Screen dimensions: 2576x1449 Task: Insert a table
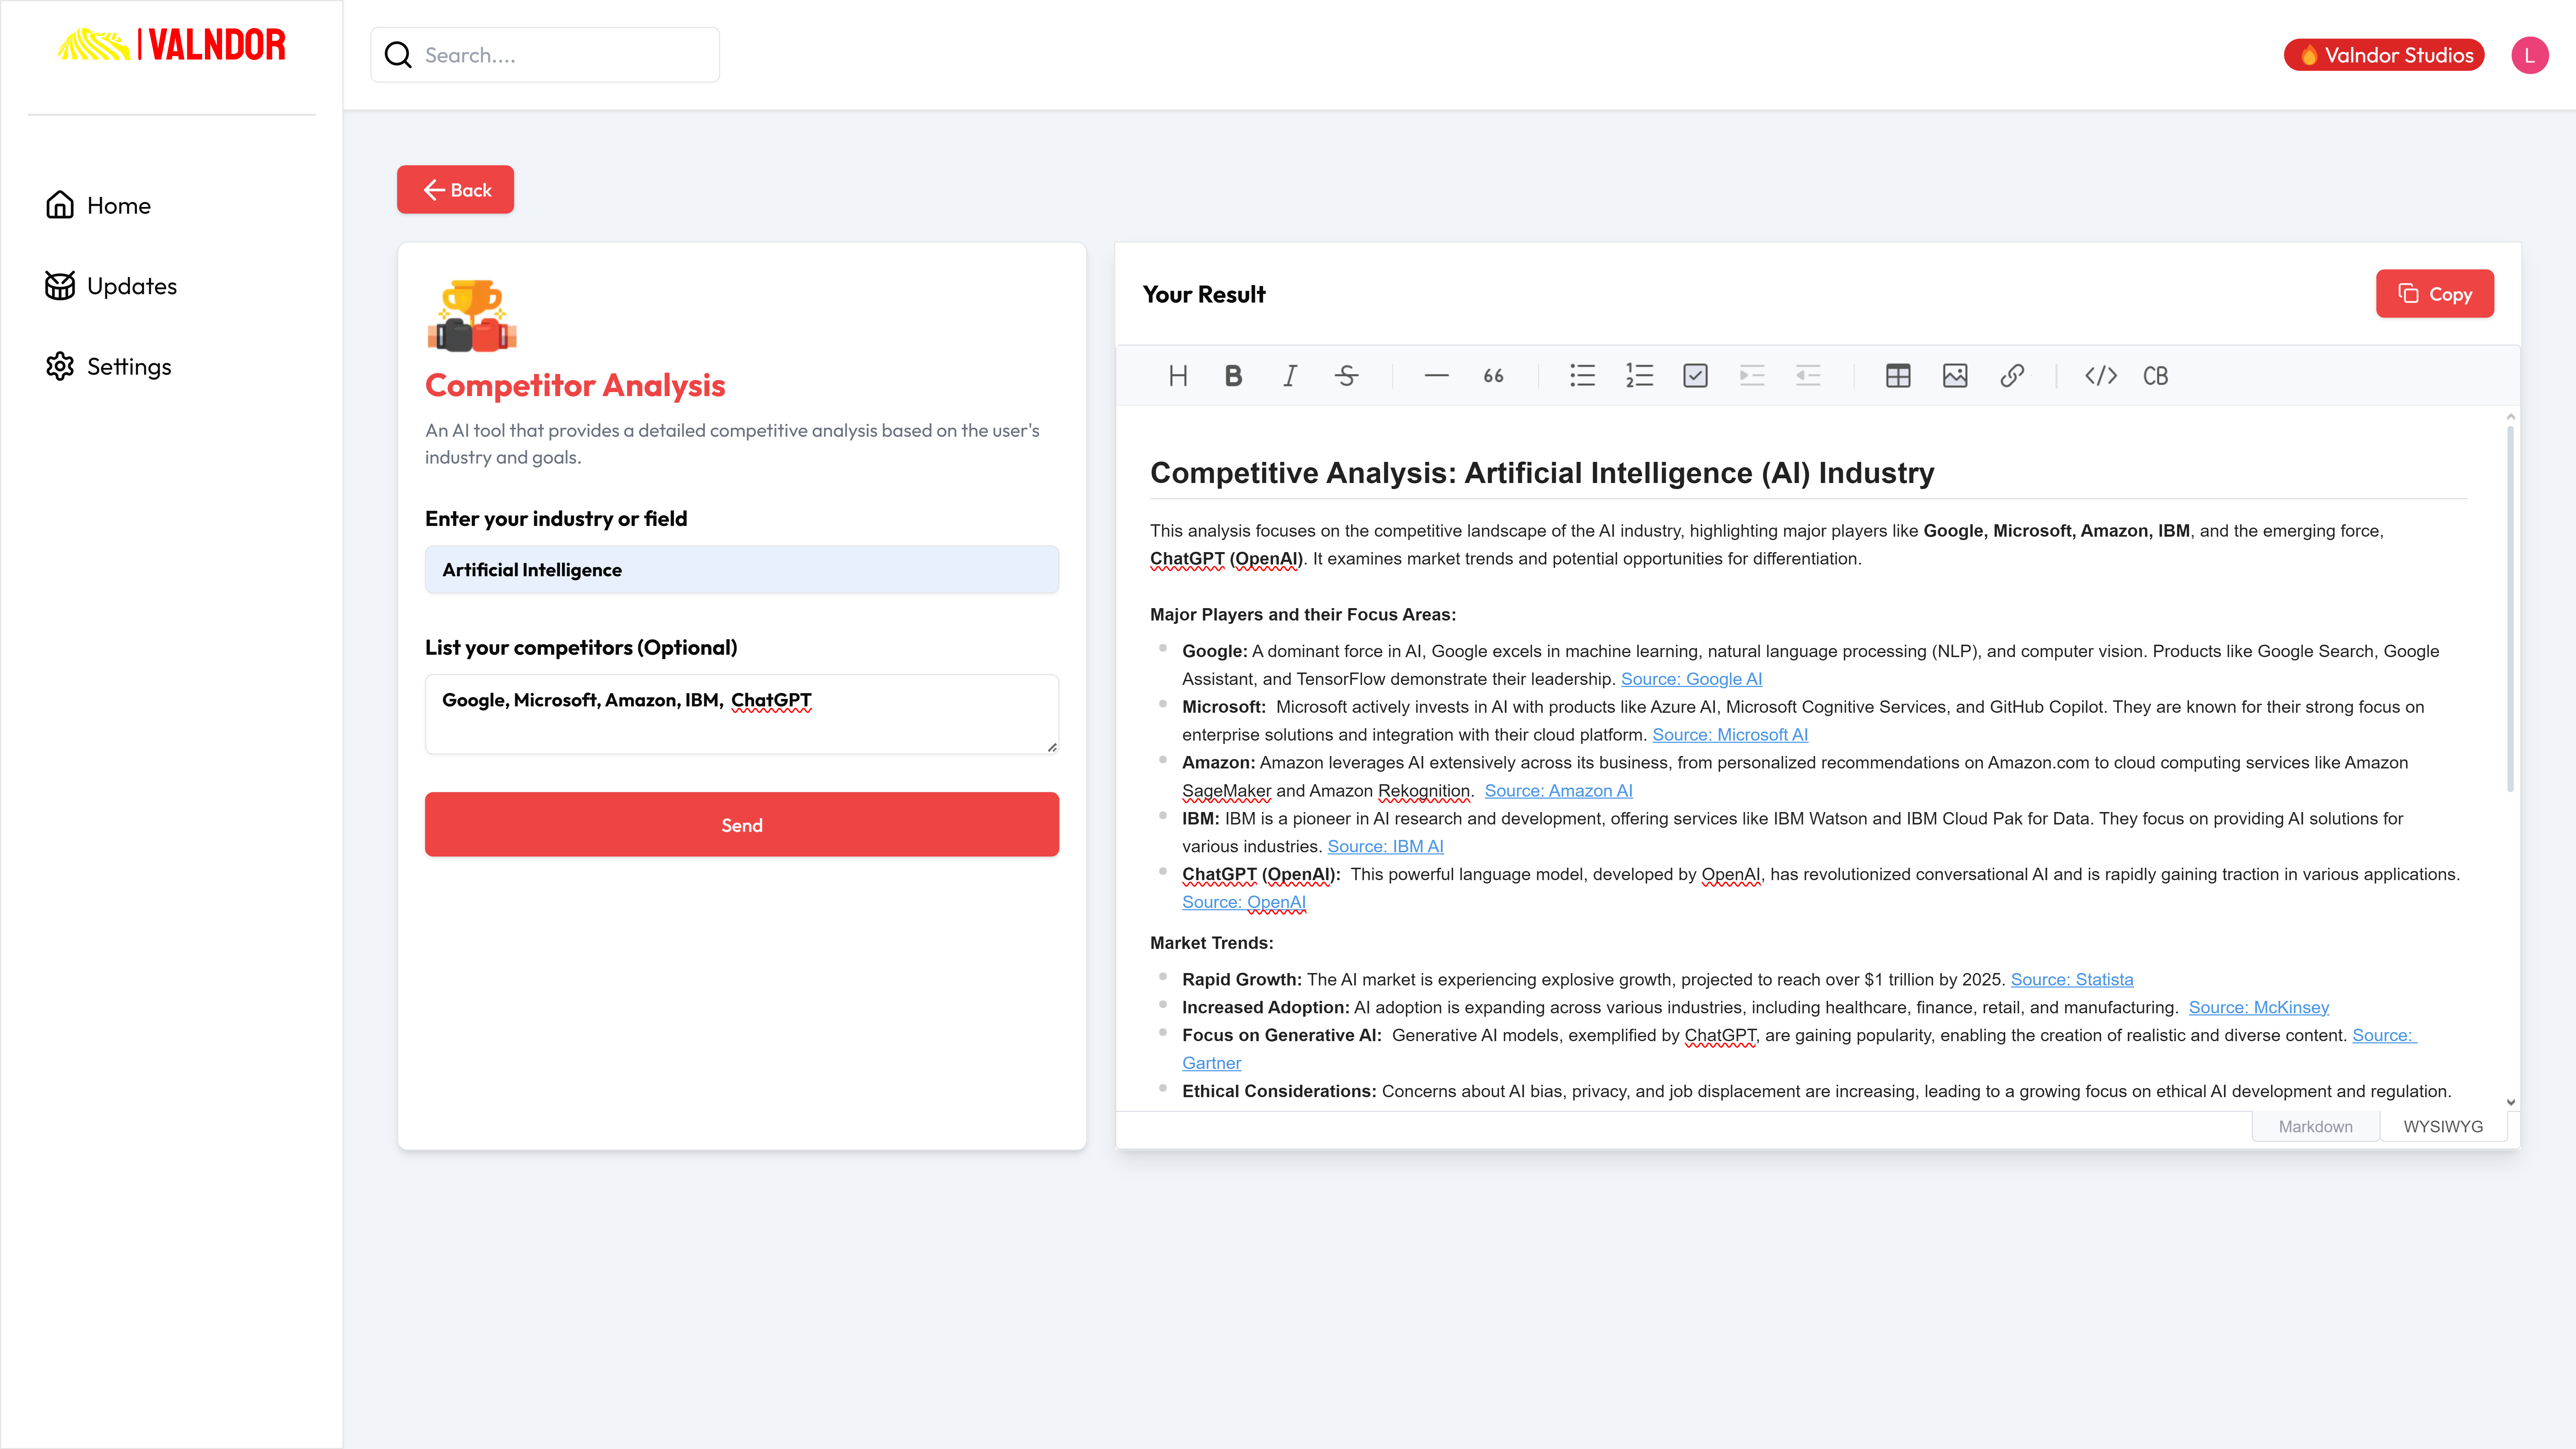[1898, 376]
